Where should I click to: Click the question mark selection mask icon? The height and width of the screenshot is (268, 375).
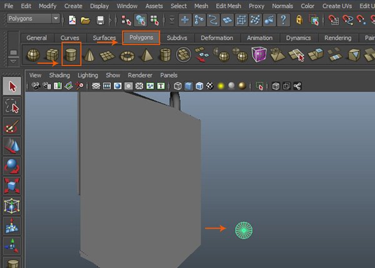283,20
